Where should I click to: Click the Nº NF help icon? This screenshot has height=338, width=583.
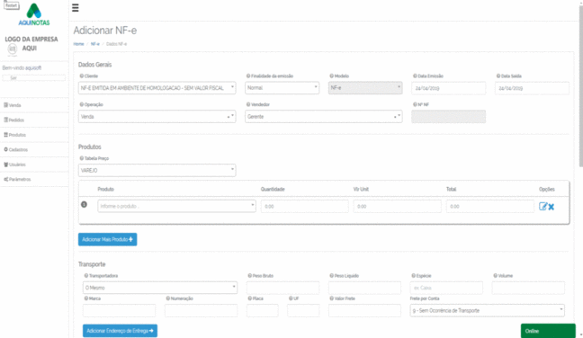point(415,104)
